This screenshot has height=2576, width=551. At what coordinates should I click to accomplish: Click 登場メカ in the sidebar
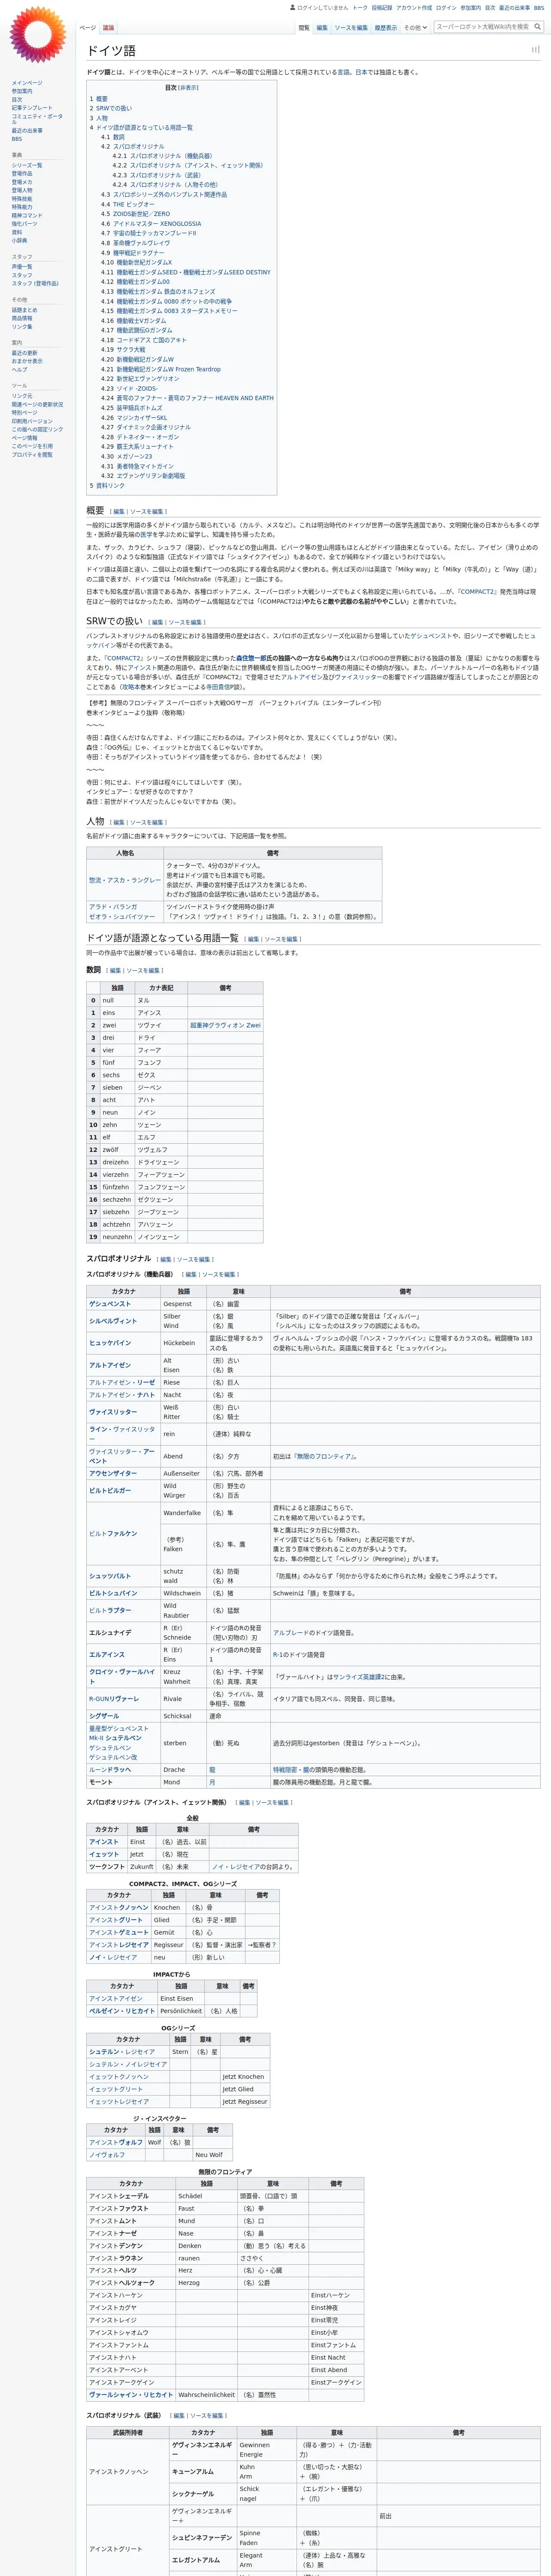click(22, 182)
